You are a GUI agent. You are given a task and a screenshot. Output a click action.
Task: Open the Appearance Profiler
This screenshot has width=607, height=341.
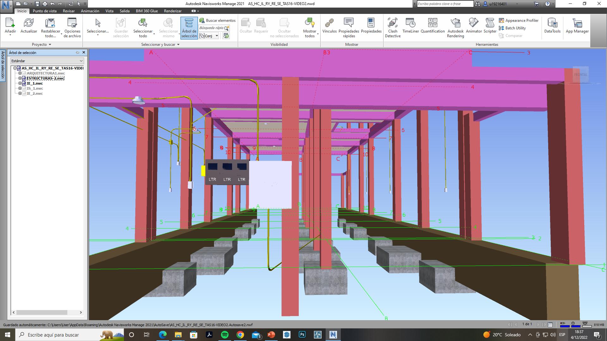pos(518,21)
